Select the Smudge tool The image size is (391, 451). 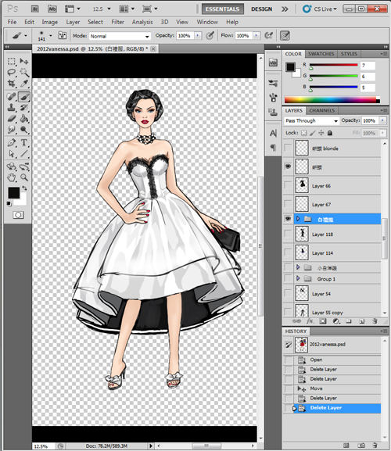click(12, 130)
